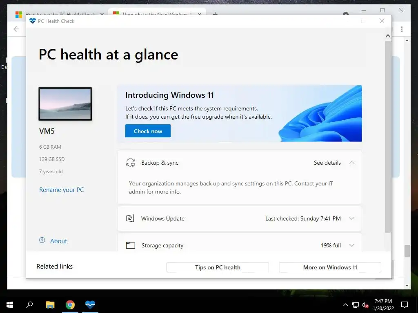Maximize the Chrome window
The image size is (418, 313).
(382, 10)
